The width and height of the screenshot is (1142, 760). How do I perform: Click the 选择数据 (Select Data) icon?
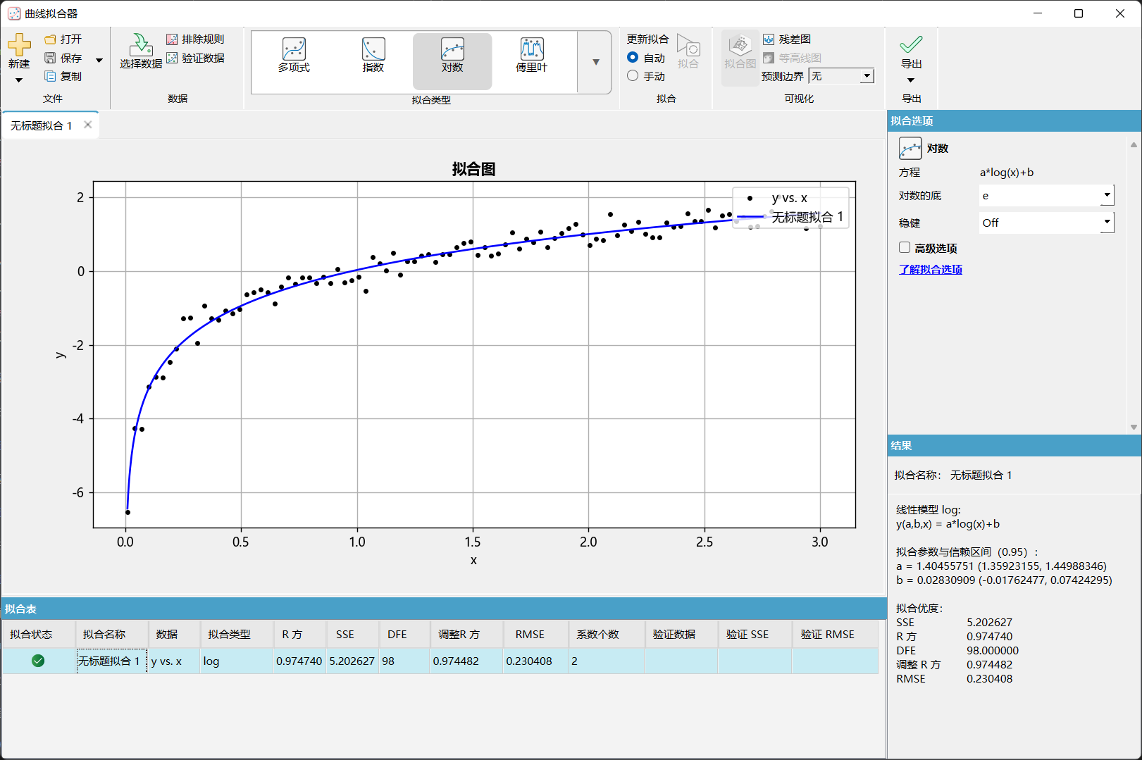coord(141,45)
